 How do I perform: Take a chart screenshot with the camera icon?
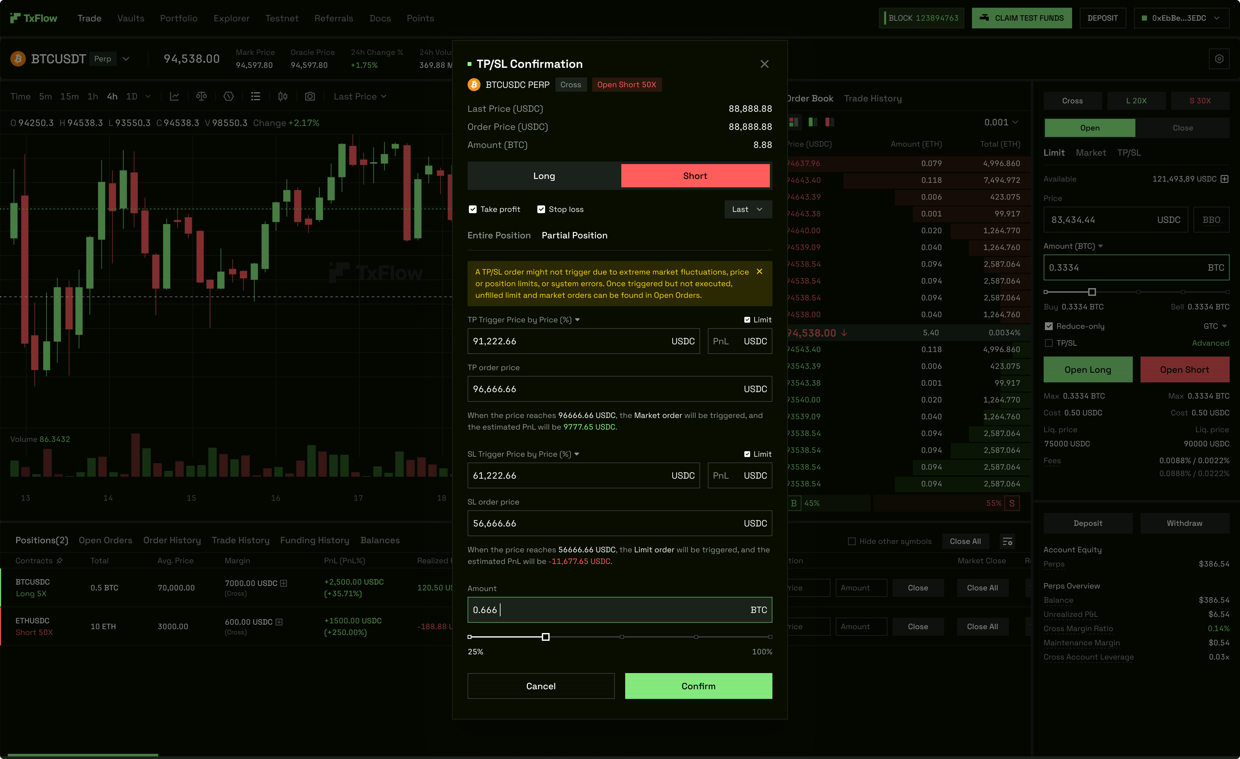[x=310, y=96]
